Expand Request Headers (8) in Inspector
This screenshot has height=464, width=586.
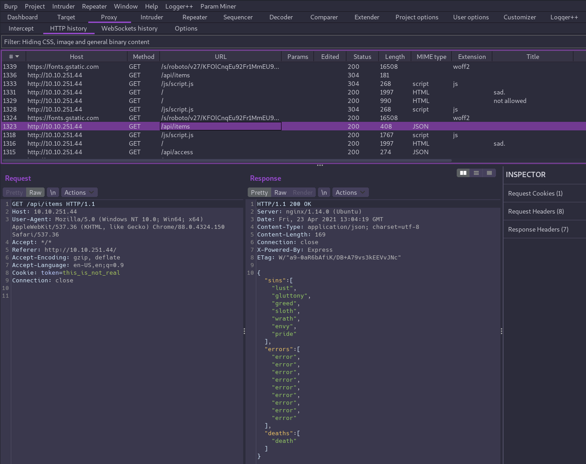click(536, 211)
